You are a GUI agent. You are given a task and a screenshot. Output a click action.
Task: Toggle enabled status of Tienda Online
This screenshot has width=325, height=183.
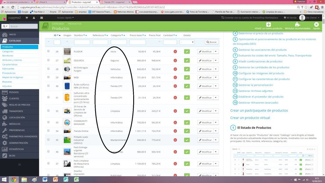point(187,131)
